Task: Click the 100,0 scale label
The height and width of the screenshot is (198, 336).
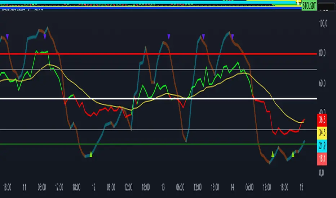Action: tap(323, 23)
